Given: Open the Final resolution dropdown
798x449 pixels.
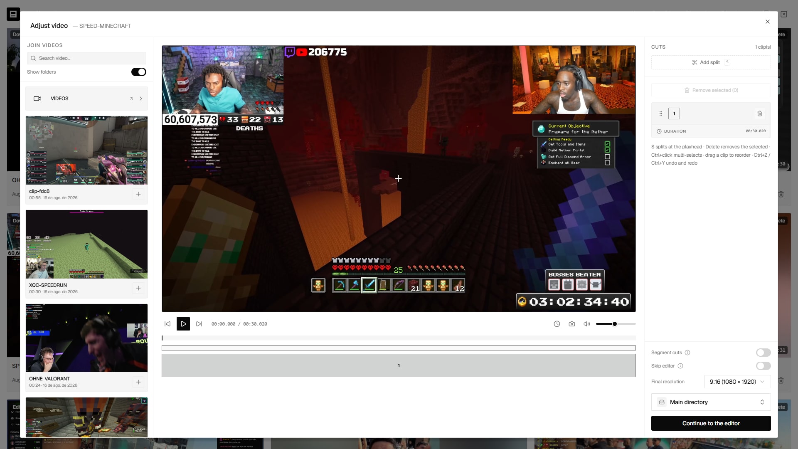Looking at the screenshot, I should tap(737, 382).
